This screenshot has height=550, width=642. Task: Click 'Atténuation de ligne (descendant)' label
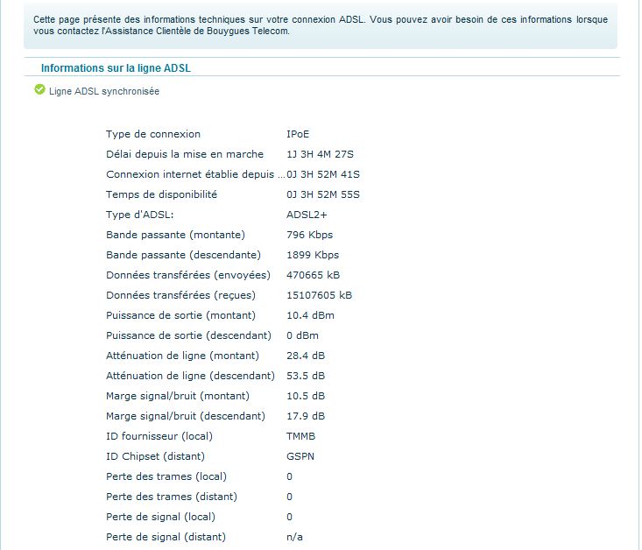190,376
